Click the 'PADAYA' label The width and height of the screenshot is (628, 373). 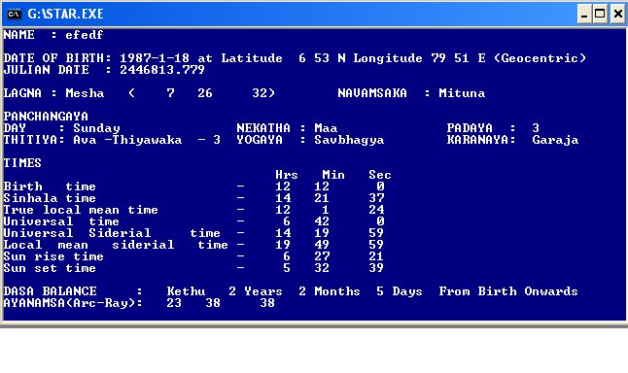coord(470,128)
